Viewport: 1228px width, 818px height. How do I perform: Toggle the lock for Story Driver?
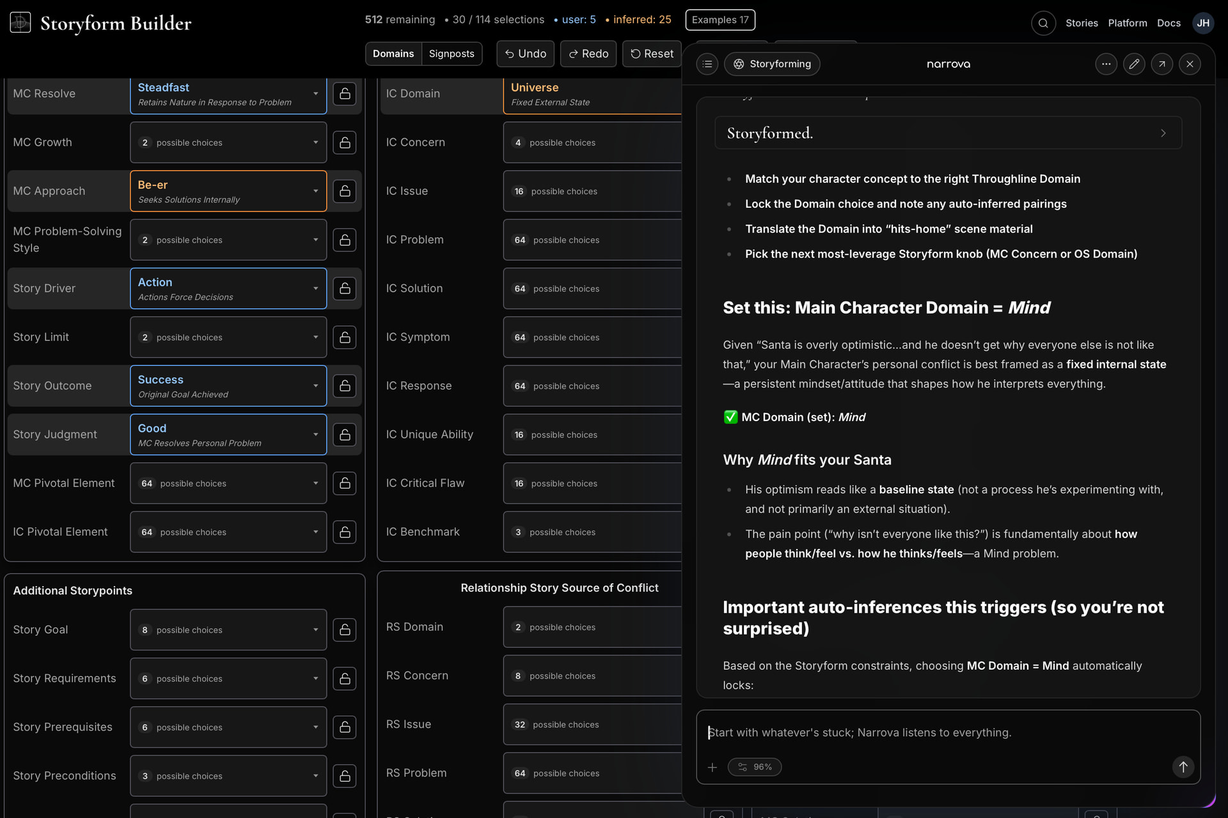[345, 288]
